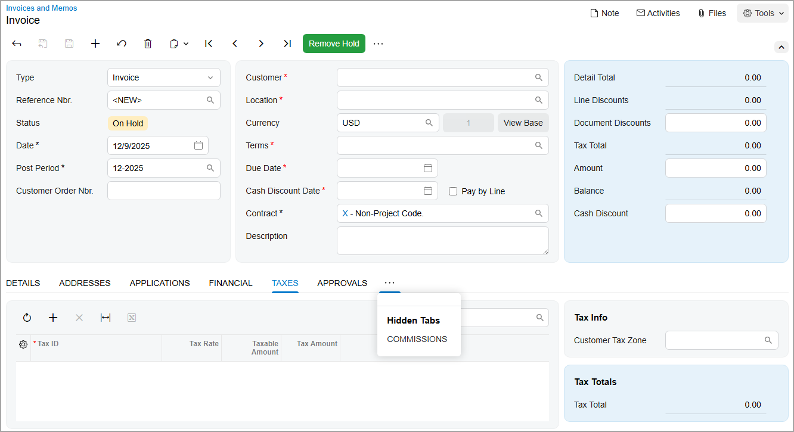
Task: Click the Customer lookup magnifier
Action: pos(539,77)
